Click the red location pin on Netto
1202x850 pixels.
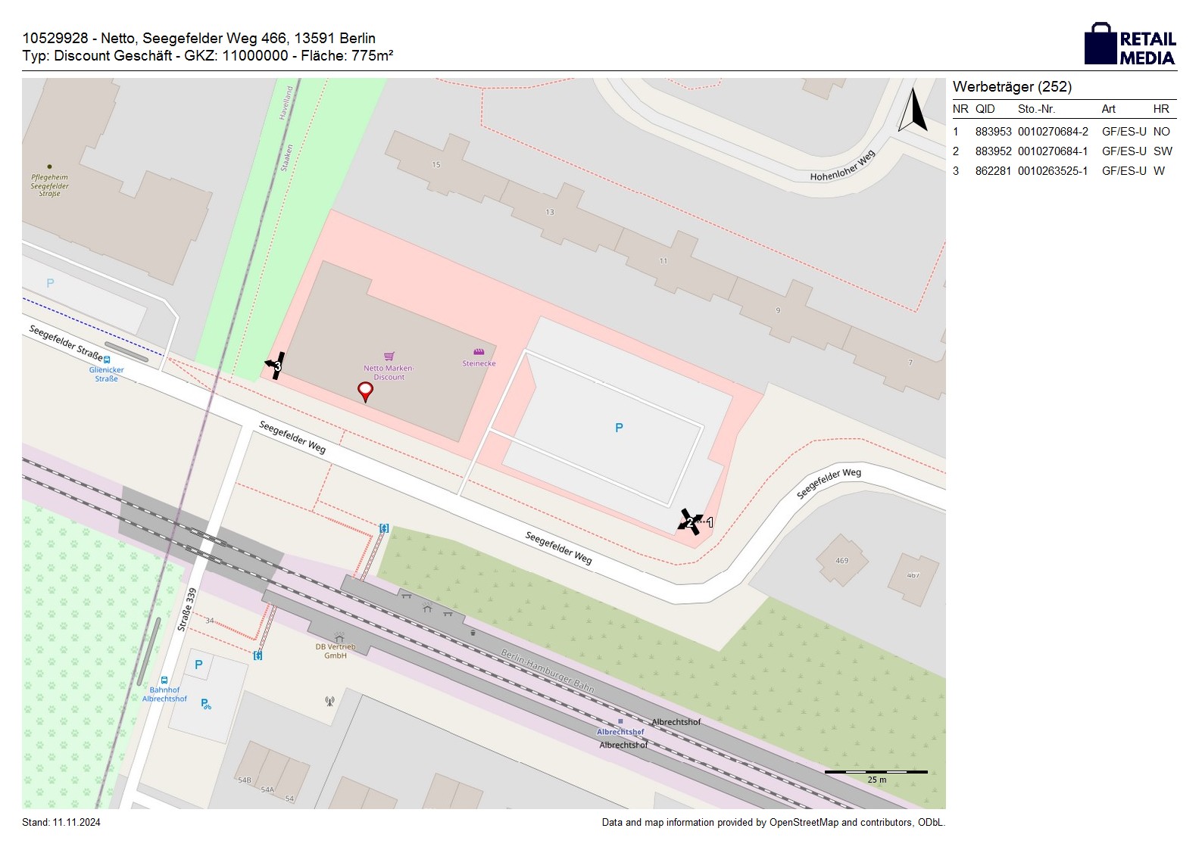coord(365,391)
